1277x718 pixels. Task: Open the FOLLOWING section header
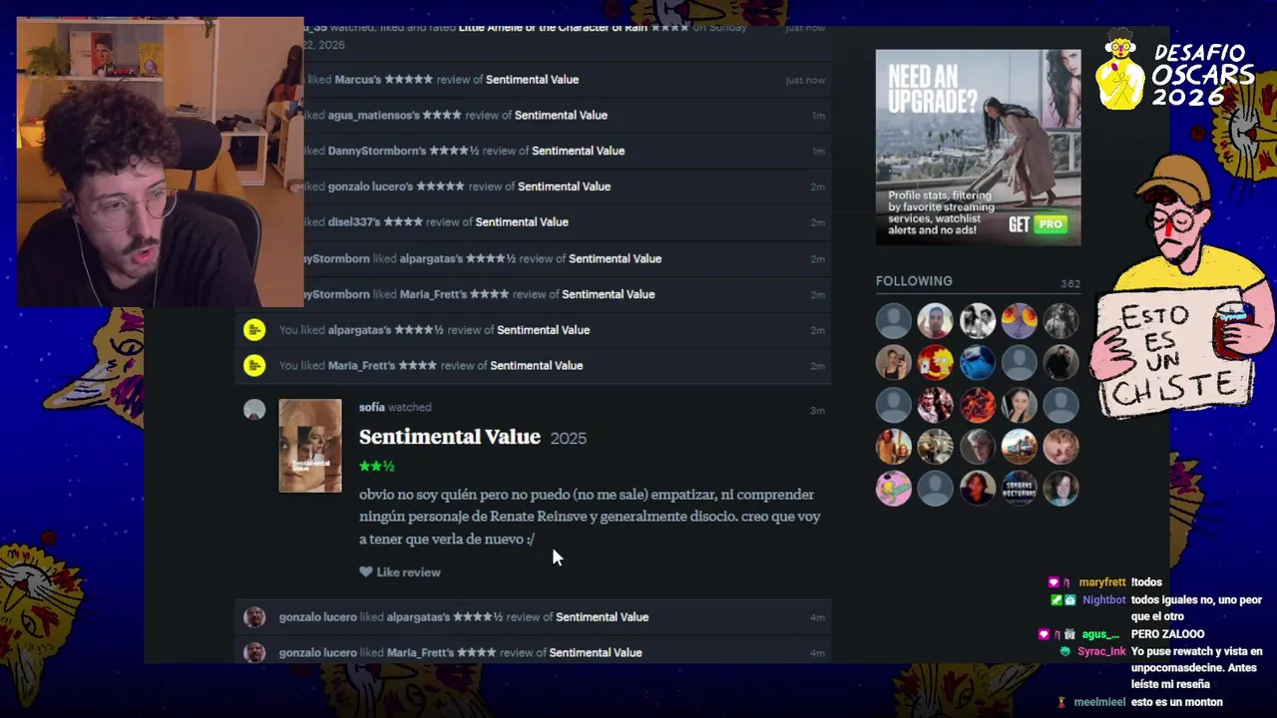pos(914,281)
